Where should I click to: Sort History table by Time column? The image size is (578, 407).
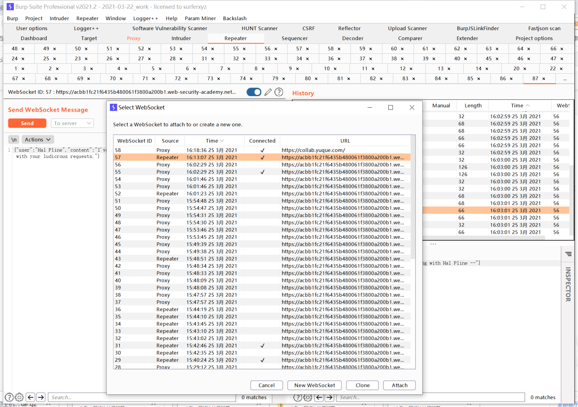point(520,105)
